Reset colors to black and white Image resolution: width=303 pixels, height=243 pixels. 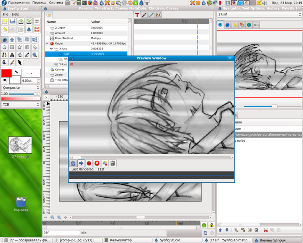click(x=4, y=80)
